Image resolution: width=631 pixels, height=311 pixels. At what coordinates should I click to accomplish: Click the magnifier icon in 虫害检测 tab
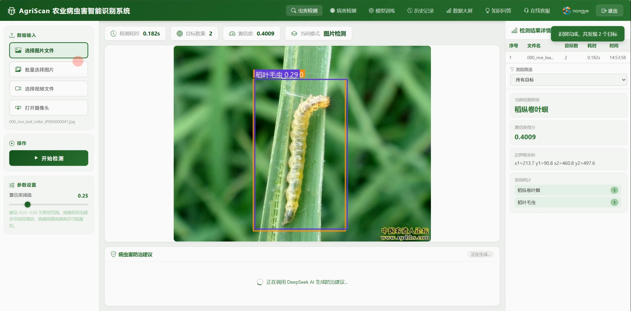coord(293,11)
